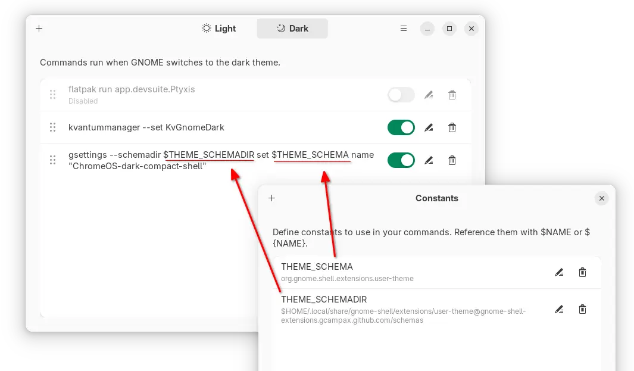Edit the kvantummanager command
The image size is (634, 371).
[x=429, y=127]
